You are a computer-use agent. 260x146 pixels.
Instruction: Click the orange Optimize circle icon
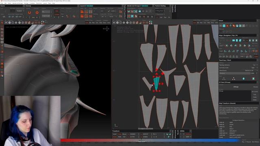click(x=37, y=13)
